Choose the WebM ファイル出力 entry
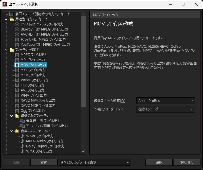Viewport: 203px width, 170px height. [34, 80]
